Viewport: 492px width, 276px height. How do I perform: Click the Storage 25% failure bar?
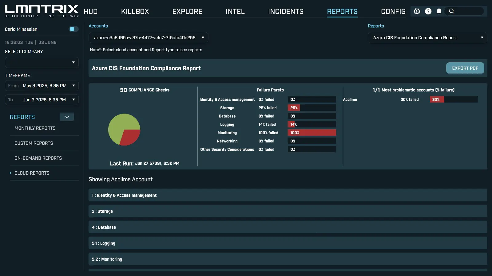312,108
